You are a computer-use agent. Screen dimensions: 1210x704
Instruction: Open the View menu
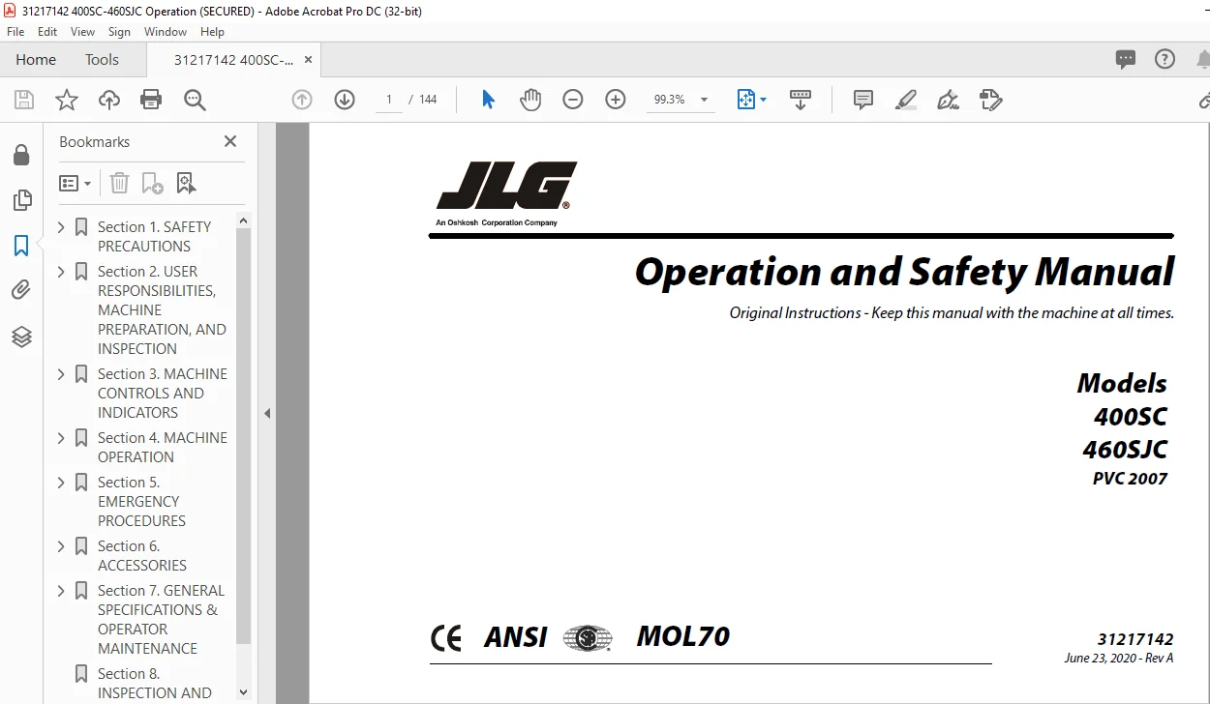[83, 32]
